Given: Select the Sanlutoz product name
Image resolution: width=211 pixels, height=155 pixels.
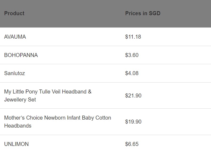Looking at the screenshot, I should 15,73.
